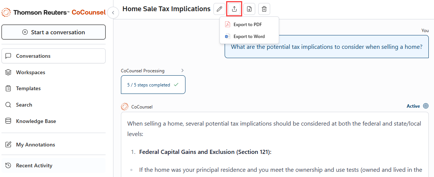434x177 pixels.
Task: Open the Knowledge Base
Action: point(36,121)
